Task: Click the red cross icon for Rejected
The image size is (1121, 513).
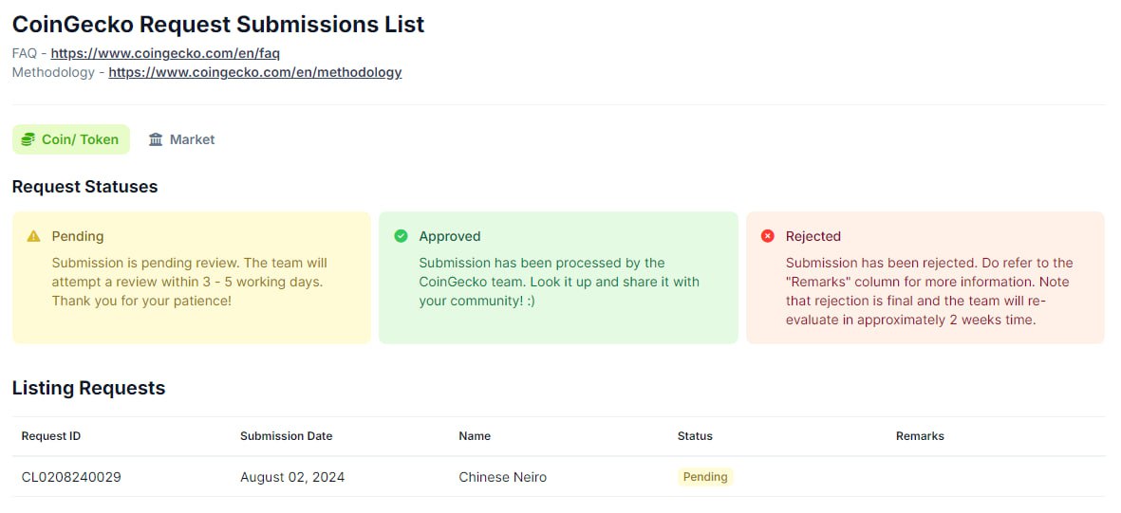Action: (768, 236)
